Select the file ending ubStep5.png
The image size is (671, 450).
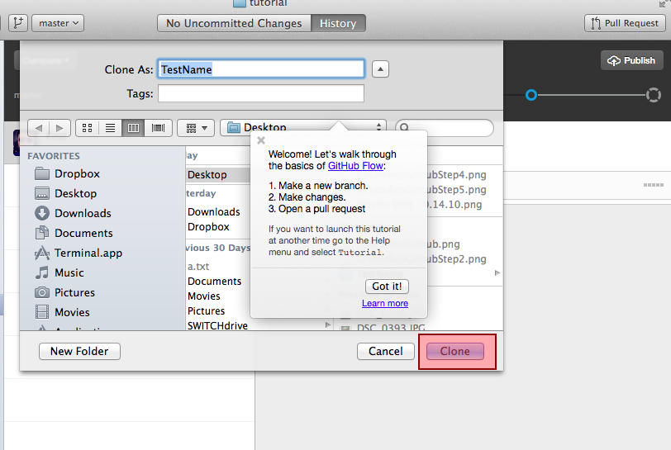pos(456,190)
